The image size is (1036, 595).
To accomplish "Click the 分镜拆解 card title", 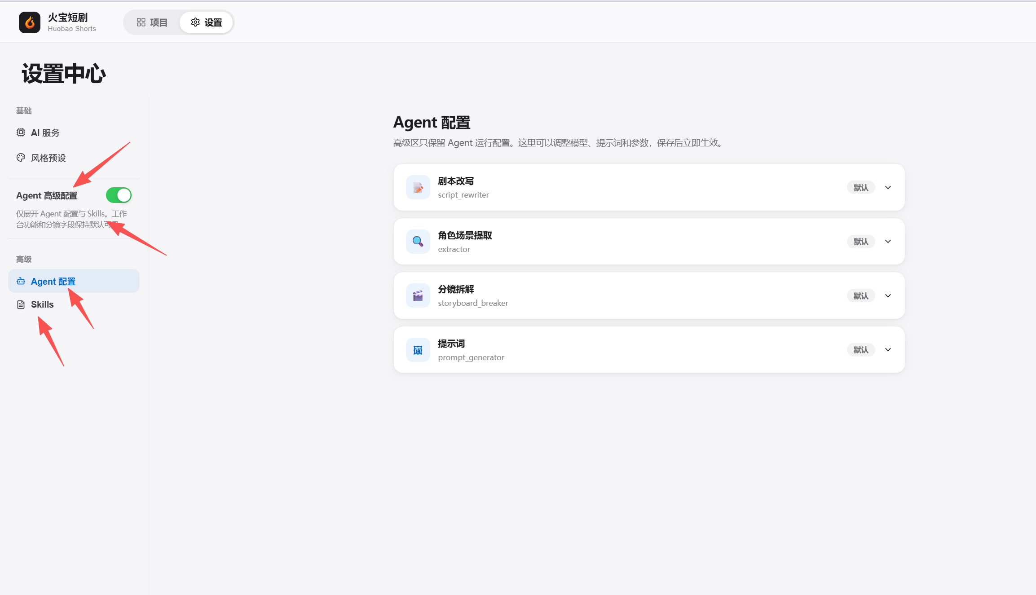I will [456, 289].
